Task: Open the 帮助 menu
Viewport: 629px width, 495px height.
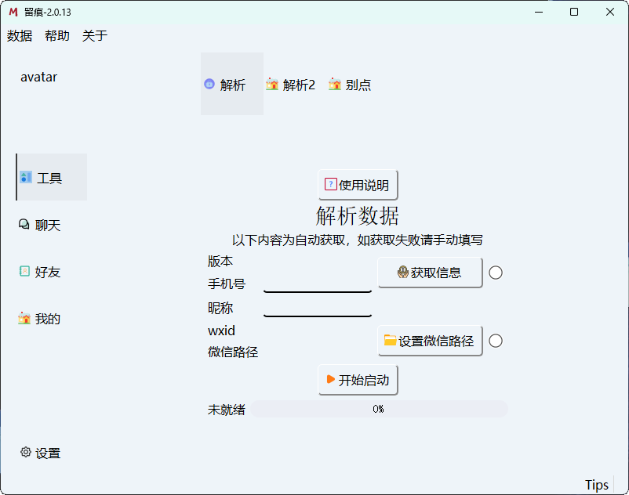Action: [56, 36]
